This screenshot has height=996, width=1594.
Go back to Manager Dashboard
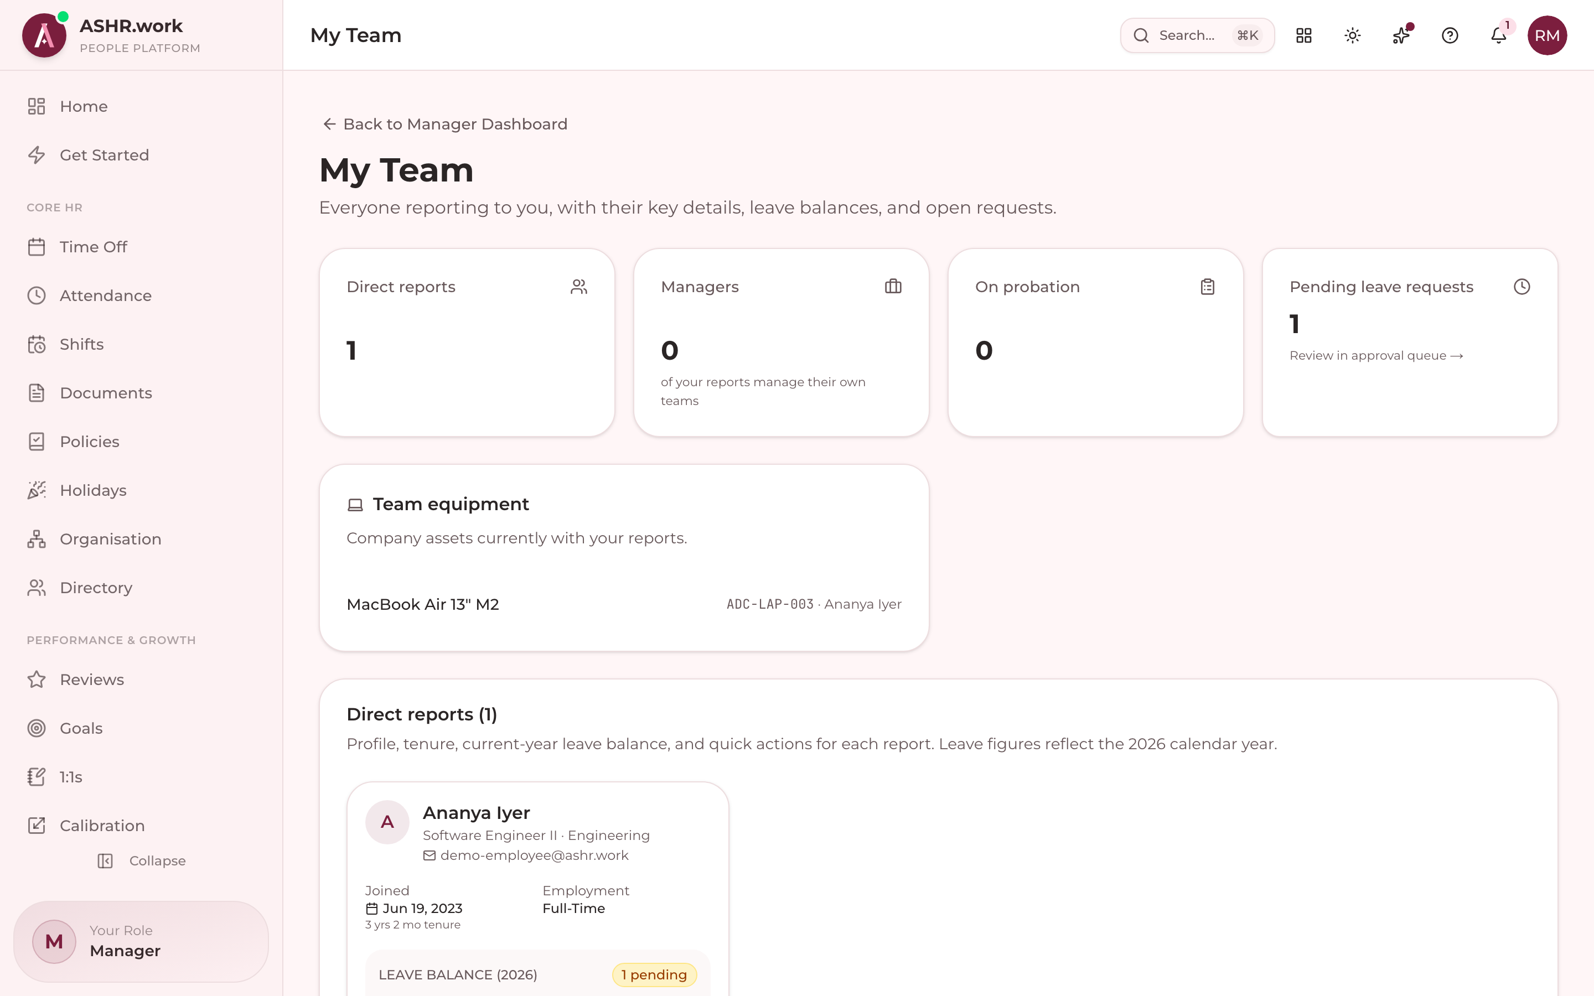click(x=444, y=124)
